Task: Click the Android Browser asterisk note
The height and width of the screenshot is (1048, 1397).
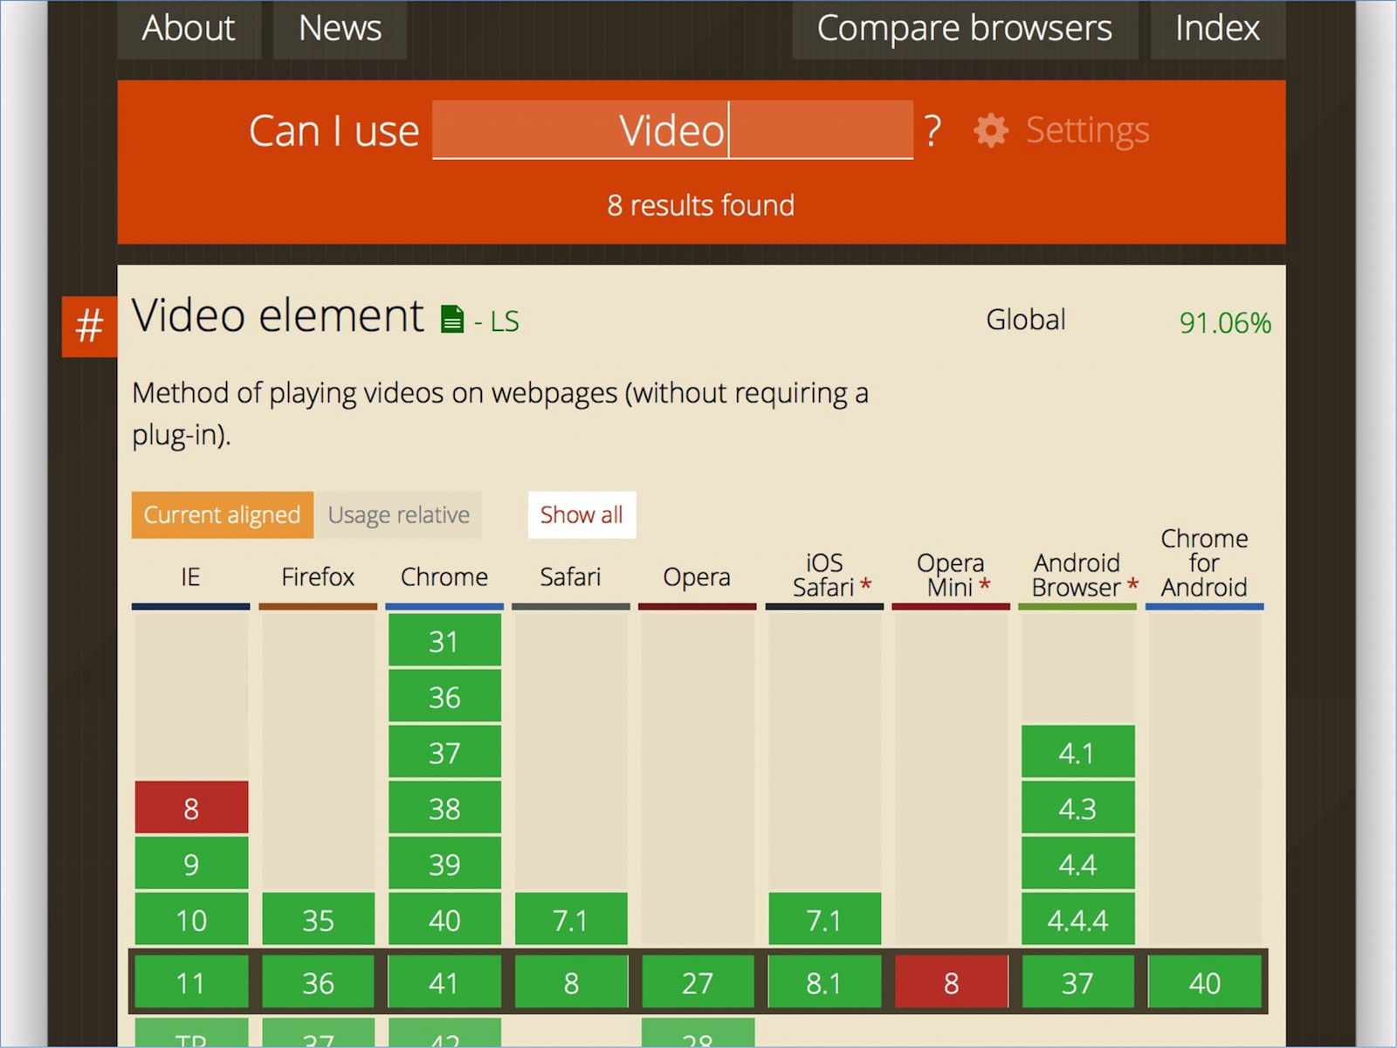Action: coord(1132,584)
